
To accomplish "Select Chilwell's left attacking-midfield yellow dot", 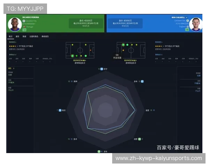I will [137, 45].
